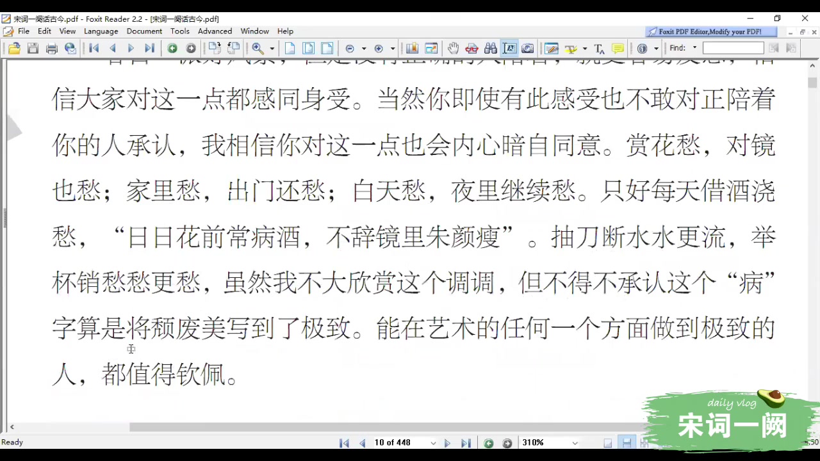Image resolution: width=820 pixels, height=461 pixels.
Task: Select the Hand tool
Action: click(453, 48)
